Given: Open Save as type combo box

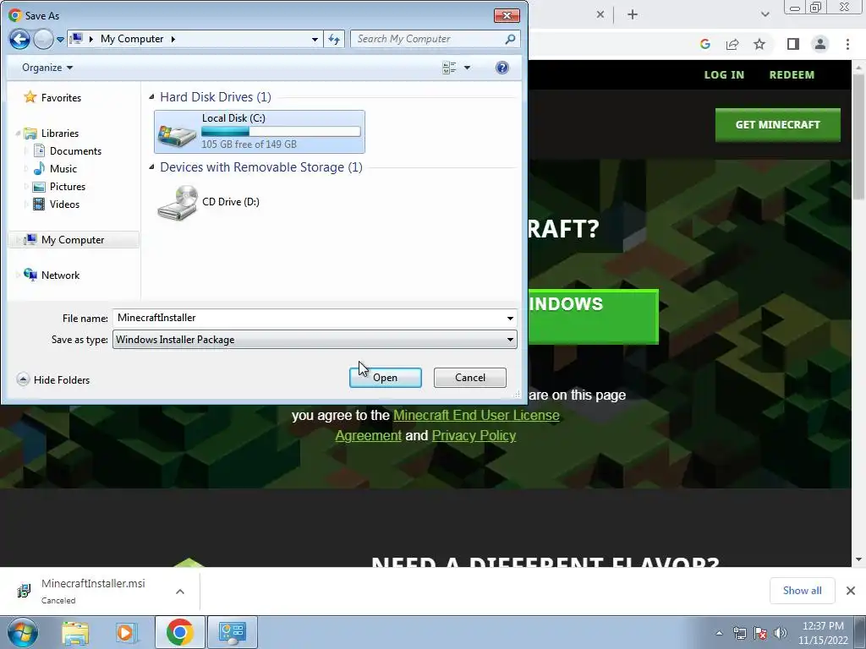Looking at the screenshot, I should click(315, 340).
